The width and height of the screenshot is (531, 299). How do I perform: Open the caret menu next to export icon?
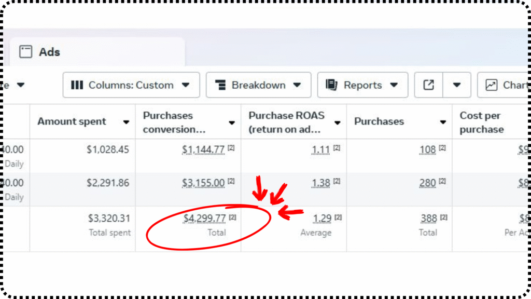point(457,85)
